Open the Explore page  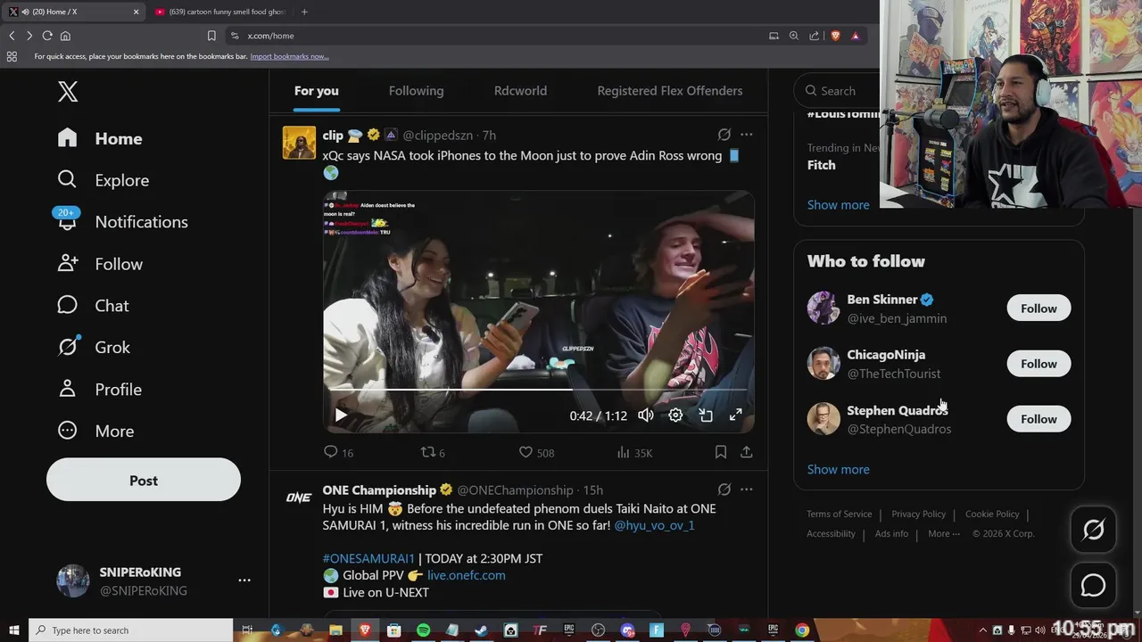click(103, 180)
